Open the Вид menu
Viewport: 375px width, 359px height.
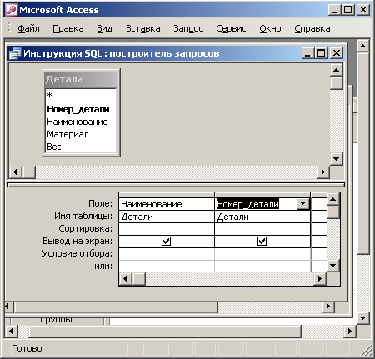pyautogui.click(x=104, y=28)
